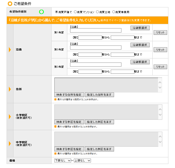Open the 下限なし price dropdown
Image resolution: width=175 pixels, height=168 pixels.
click(x=63, y=160)
